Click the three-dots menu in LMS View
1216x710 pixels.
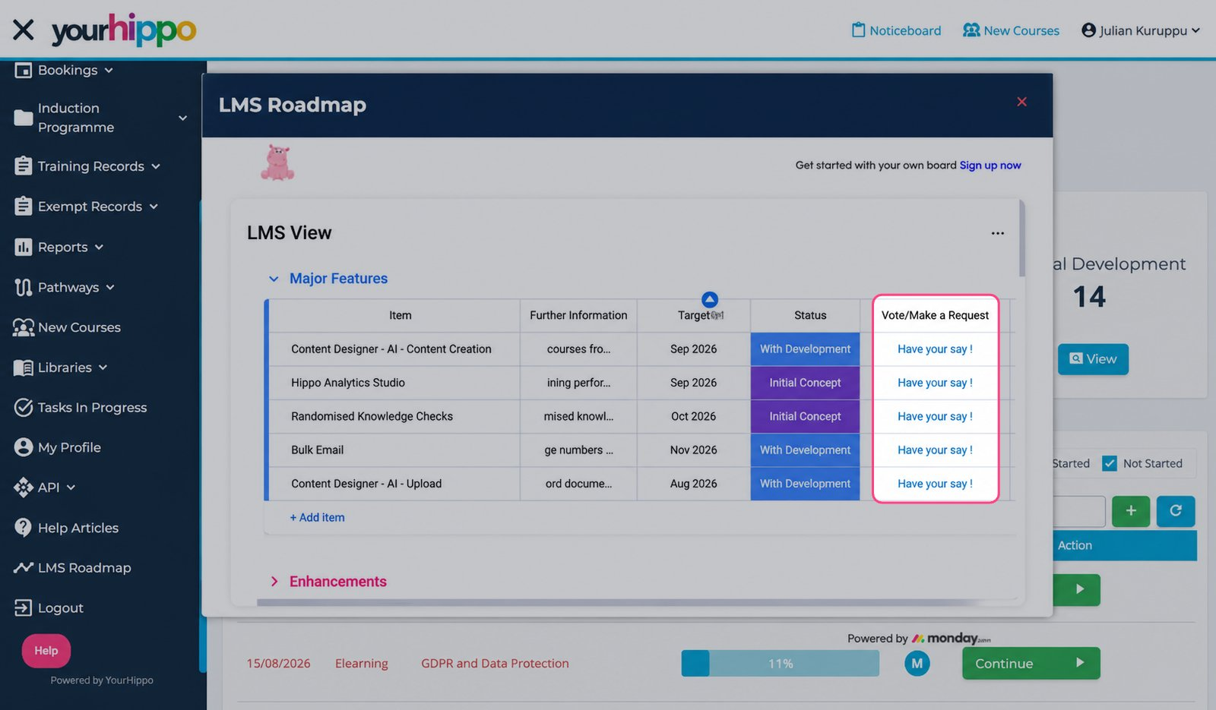pos(997,233)
